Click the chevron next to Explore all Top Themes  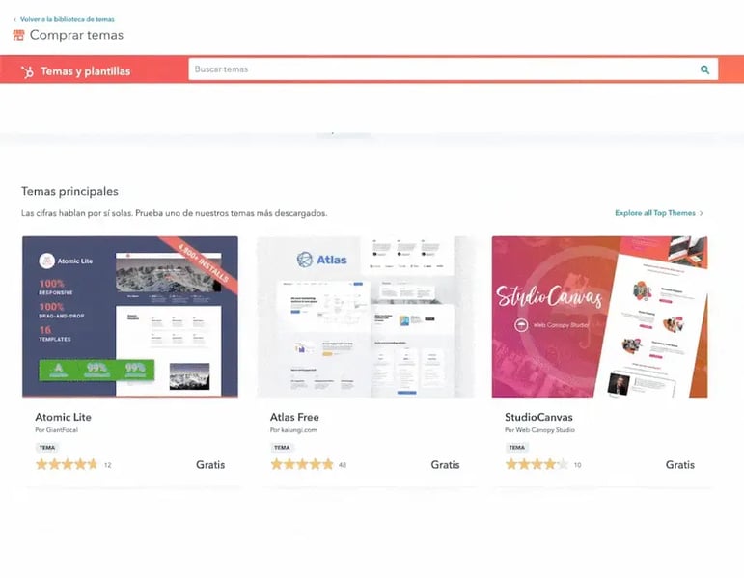click(x=702, y=213)
